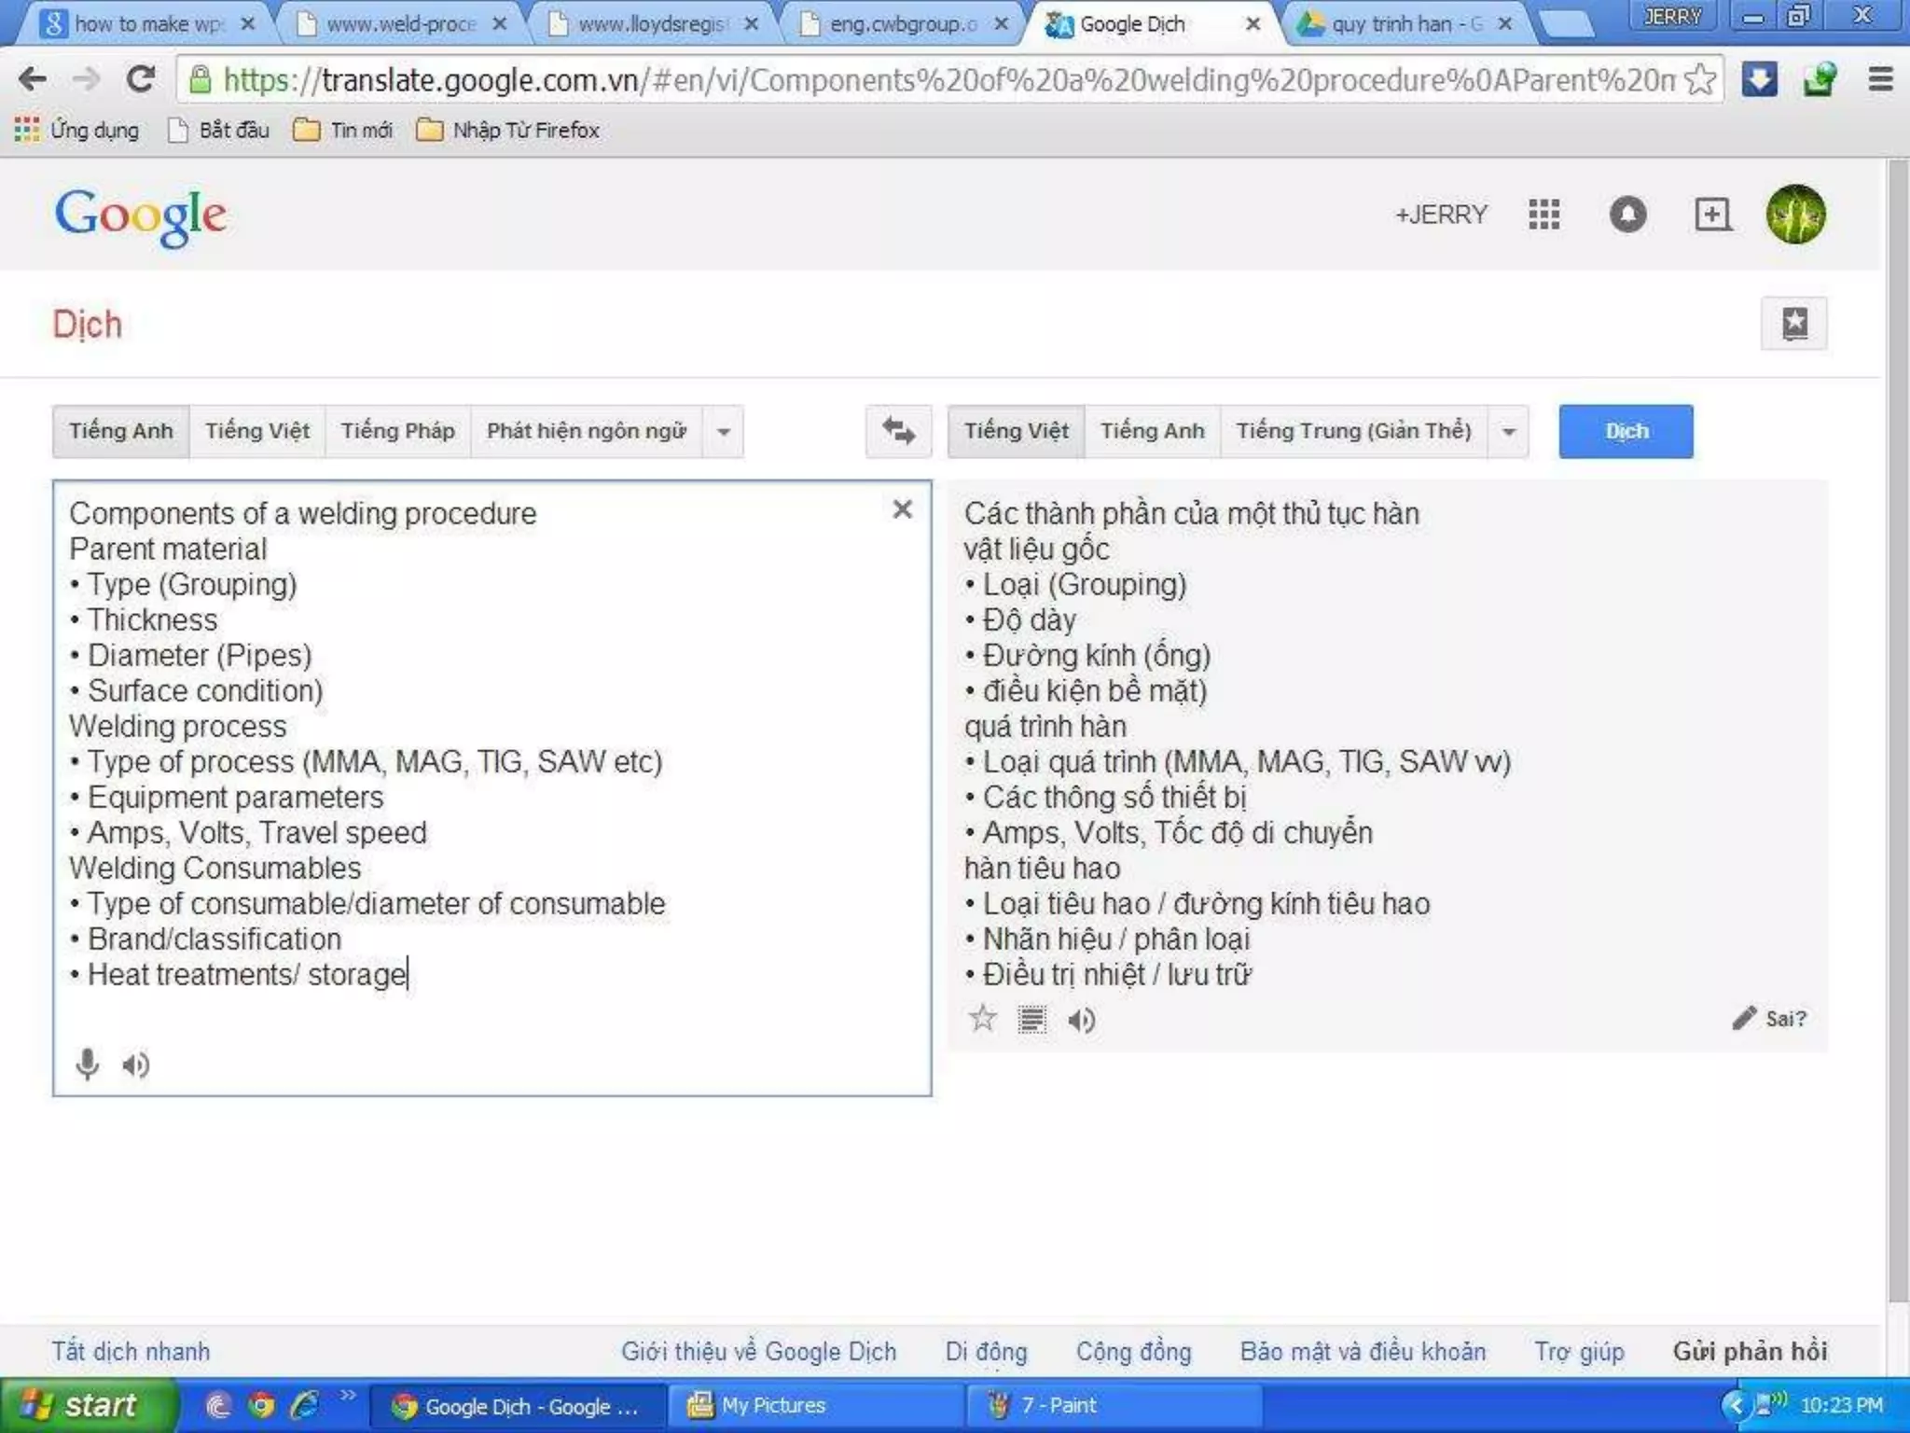
Task: Expand the source language dropdown arrow
Action: pos(724,432)
